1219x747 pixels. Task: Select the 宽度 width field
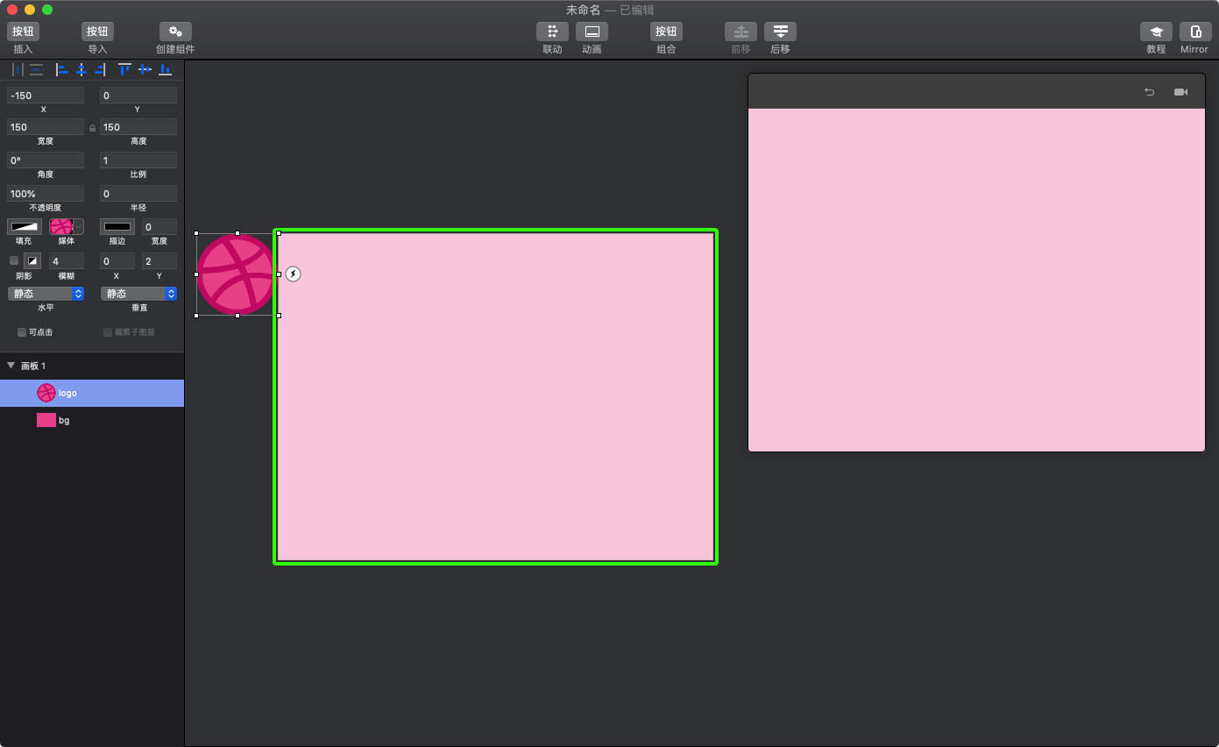tap(46, 127)
